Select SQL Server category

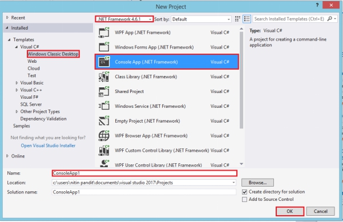31,104
